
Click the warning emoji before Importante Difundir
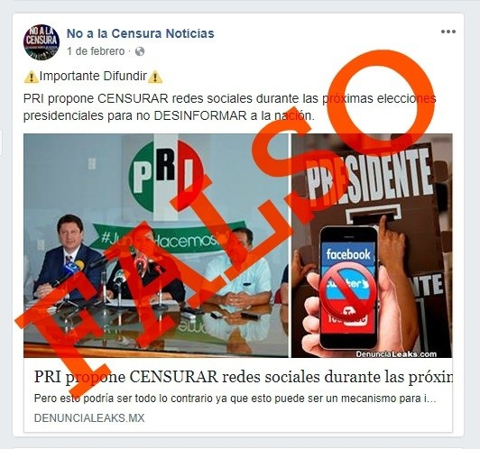pyautogui.click(x=31, y=77)
